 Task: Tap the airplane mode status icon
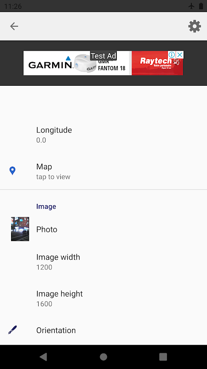tap(191, 6)
